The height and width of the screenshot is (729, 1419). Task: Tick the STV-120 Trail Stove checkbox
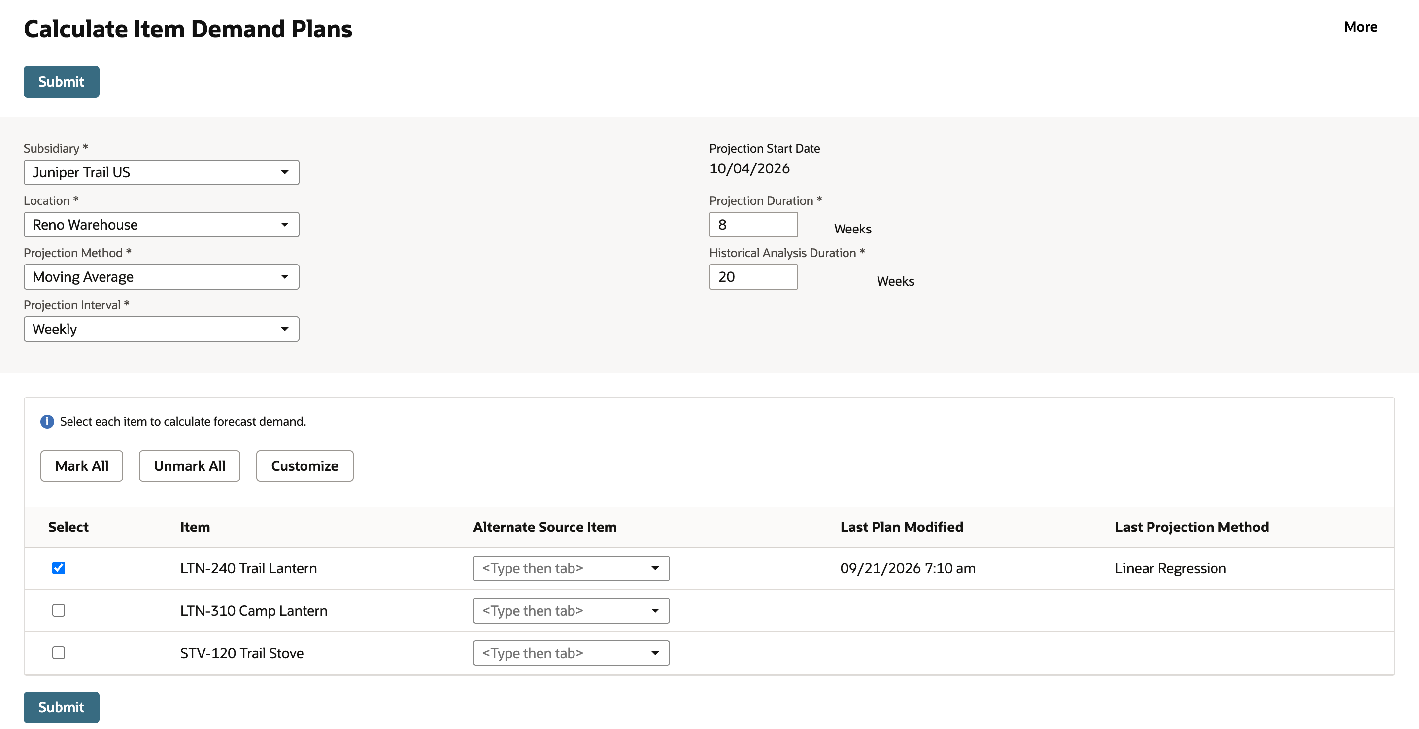click(59, 653)
